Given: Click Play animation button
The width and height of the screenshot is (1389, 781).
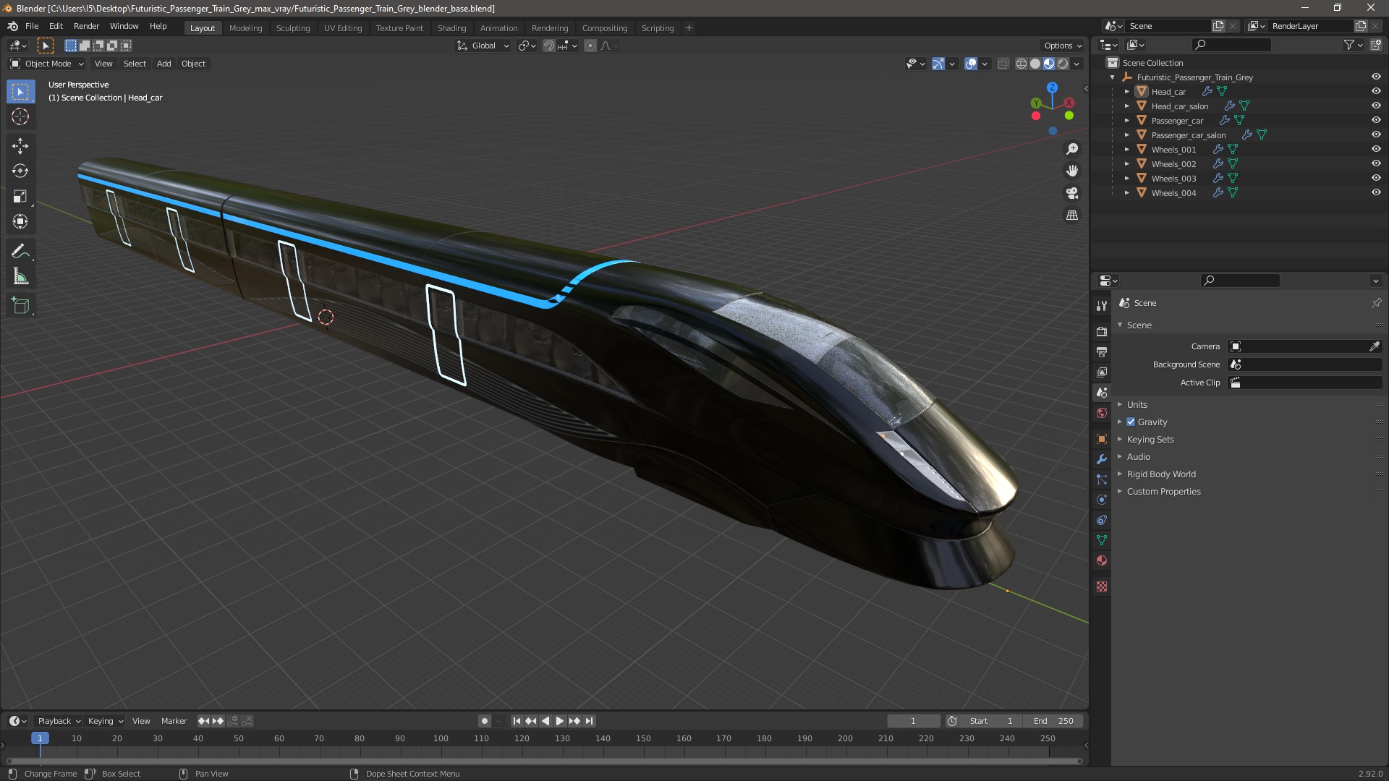Looking at the screenshot, I should [559, 721].
